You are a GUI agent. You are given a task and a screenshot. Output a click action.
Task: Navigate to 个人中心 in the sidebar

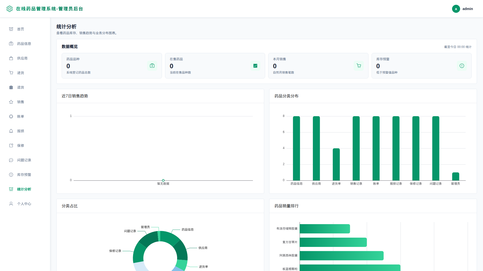click(25, 204)
